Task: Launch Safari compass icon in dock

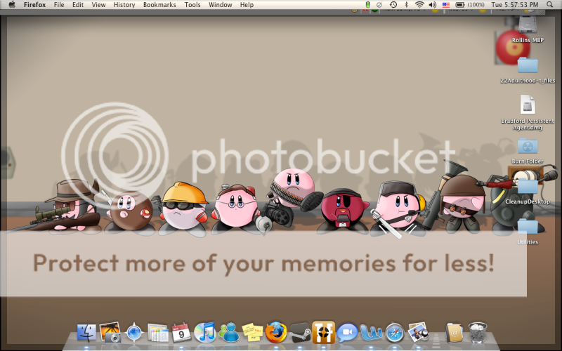Action: click(396, 331)
